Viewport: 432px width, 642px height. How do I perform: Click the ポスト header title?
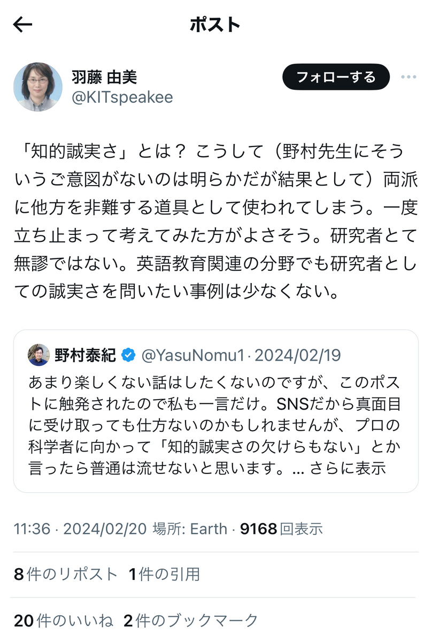(x=215, y=25)
